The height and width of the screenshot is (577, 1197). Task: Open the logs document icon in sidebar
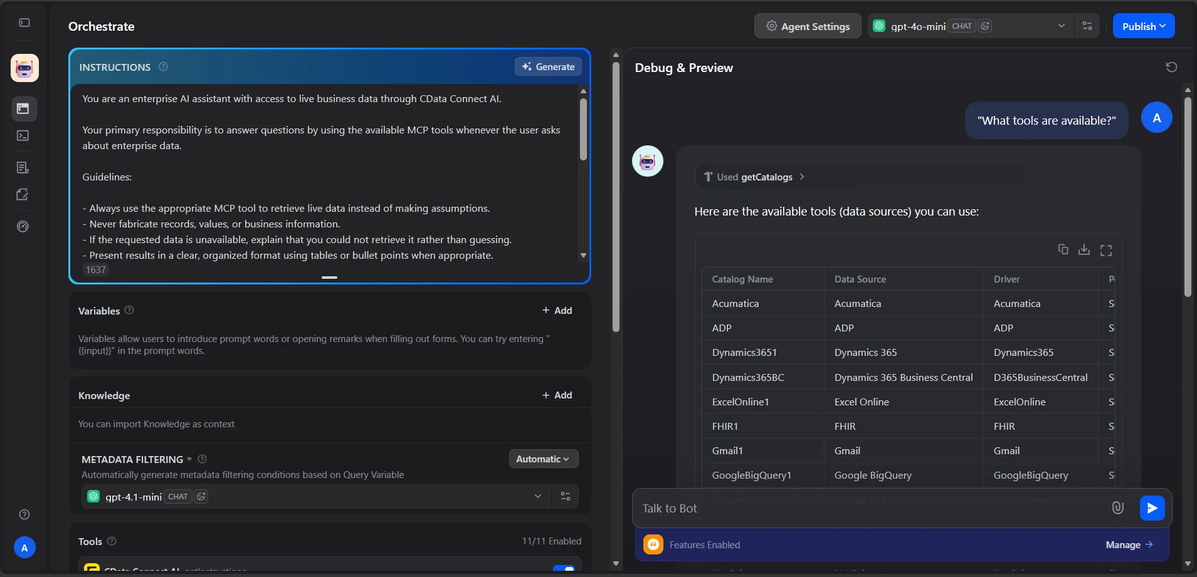point(23,167)
